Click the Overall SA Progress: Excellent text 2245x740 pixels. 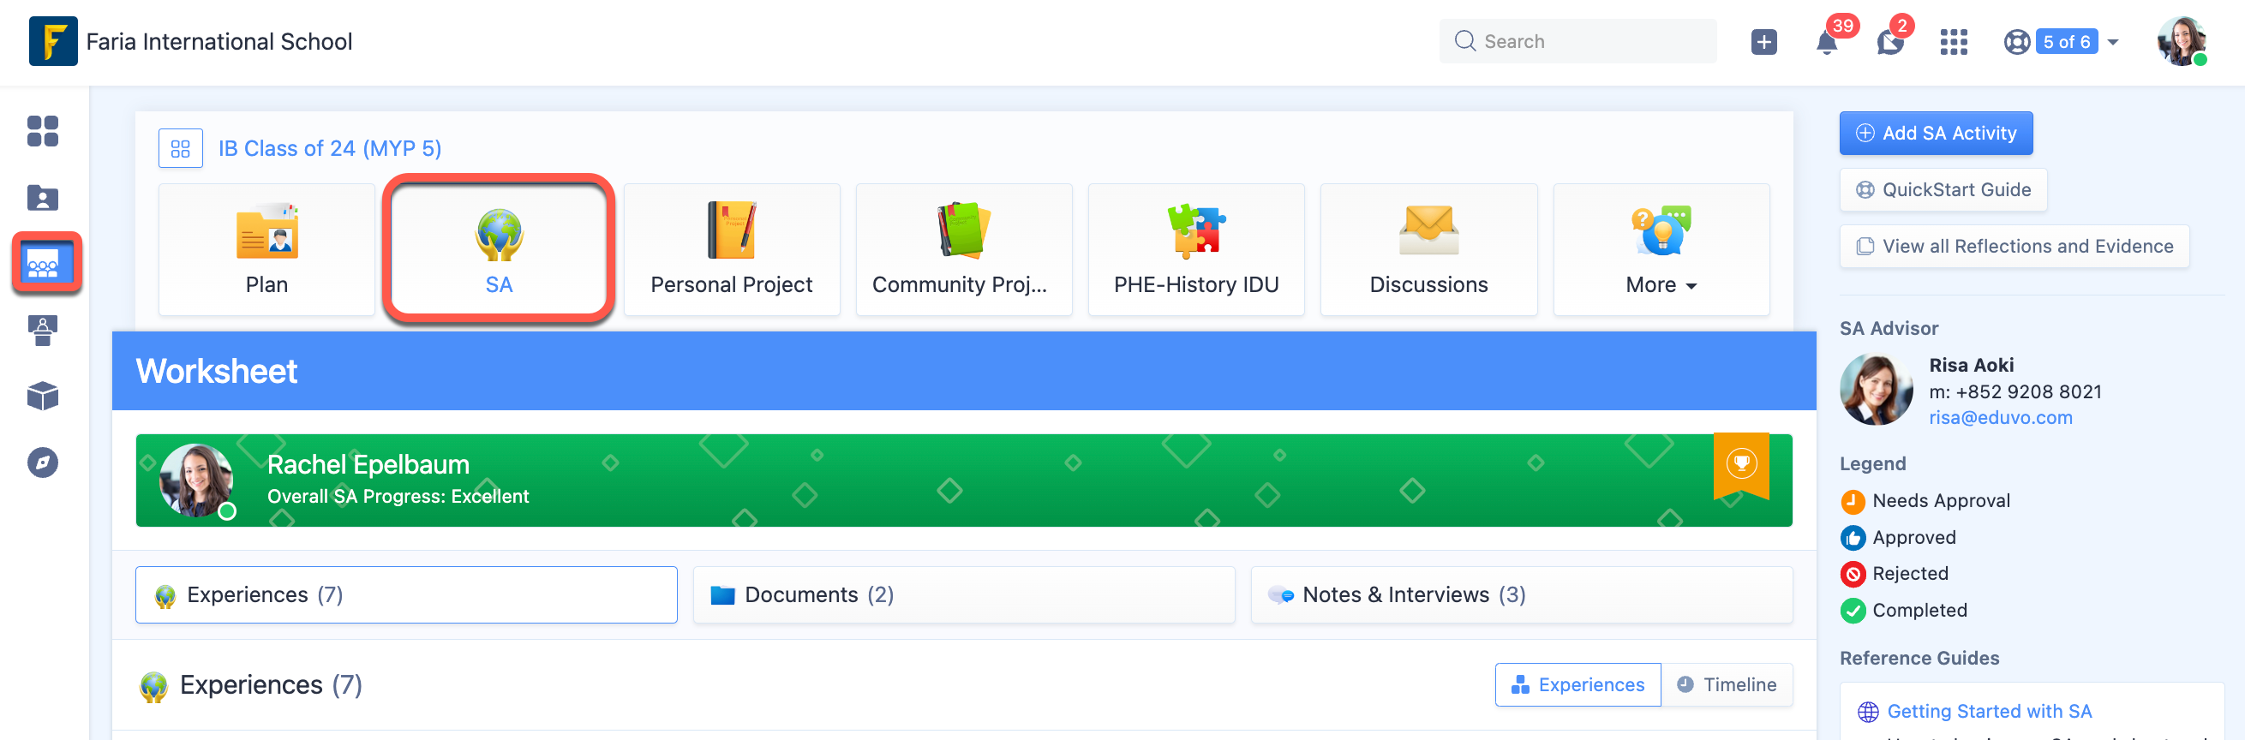pyautogui.click(x=398, y=496)
